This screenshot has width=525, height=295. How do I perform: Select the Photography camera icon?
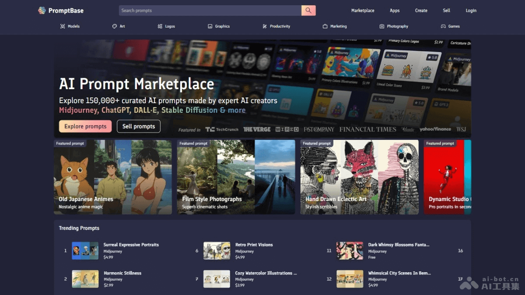pos(382,26)
